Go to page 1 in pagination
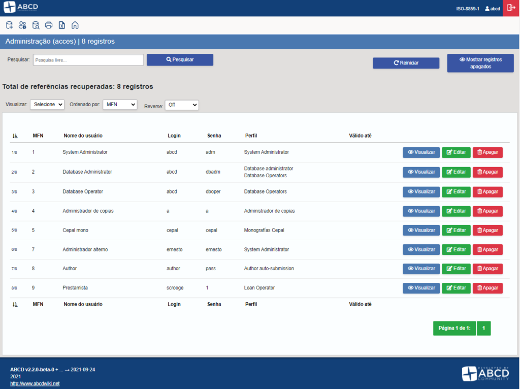This screenshot has height=389, width=520. (x=483, y=328)
